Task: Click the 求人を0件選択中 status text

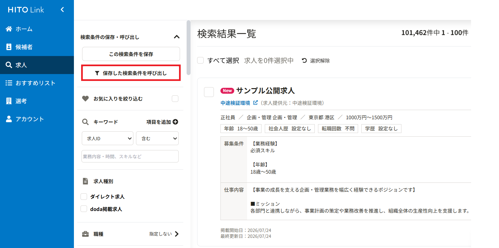Action: (269, 61)
